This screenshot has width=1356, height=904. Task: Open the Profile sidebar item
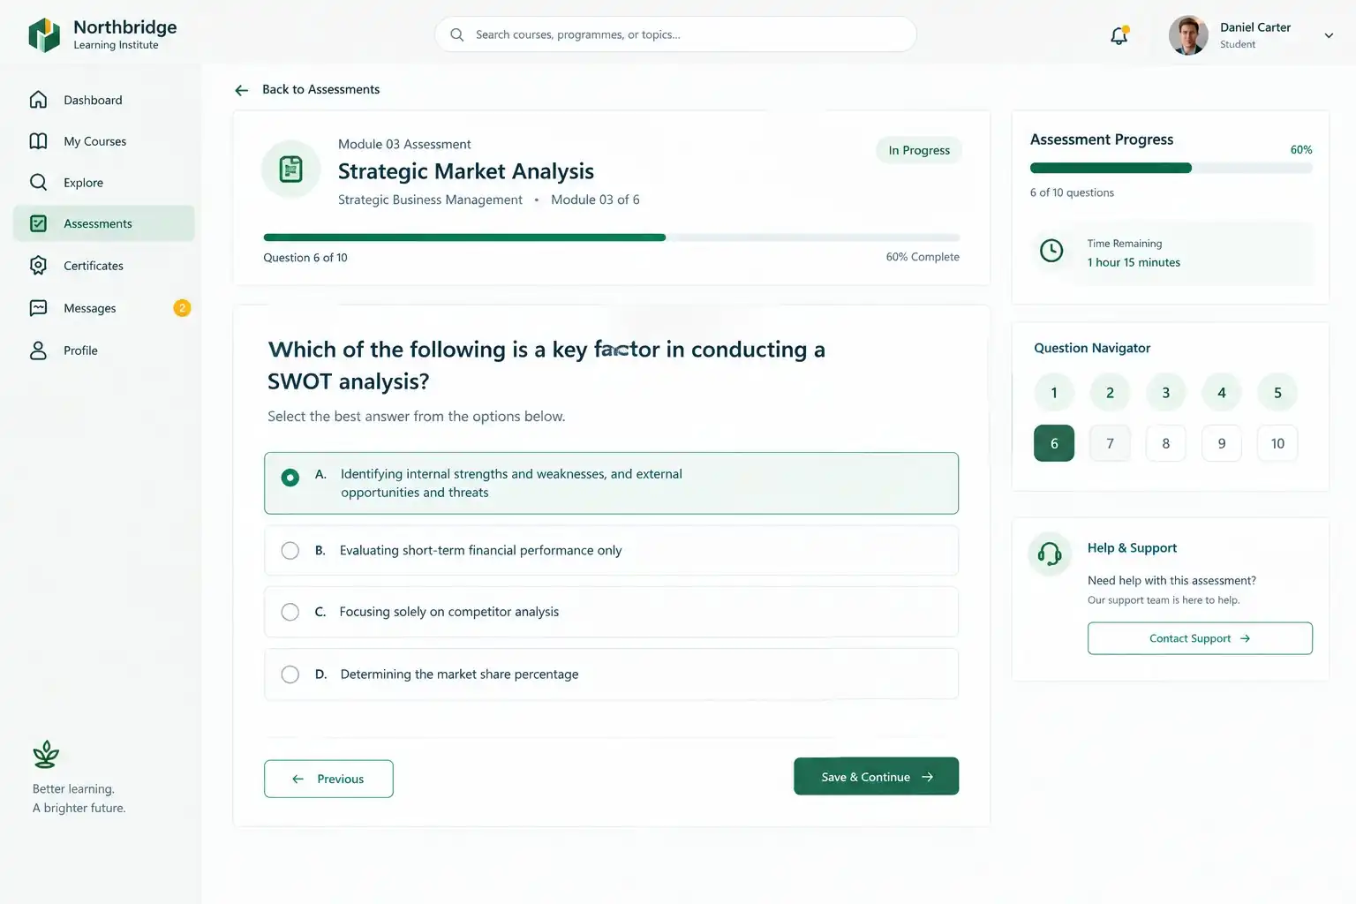[x=104, y=350]
